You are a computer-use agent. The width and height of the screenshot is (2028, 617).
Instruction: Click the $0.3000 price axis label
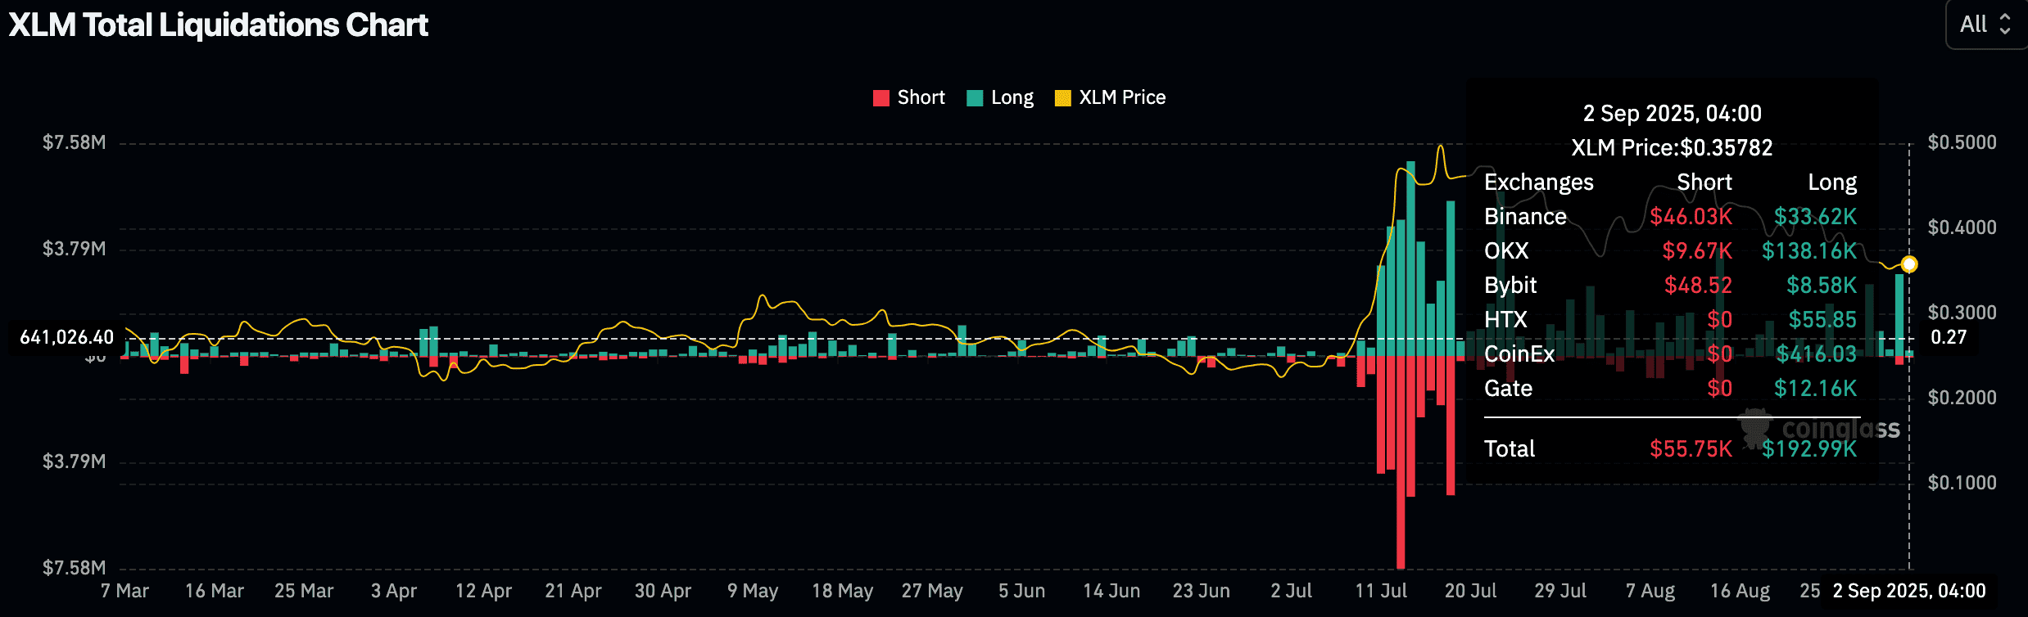(x=1962, y=313)
